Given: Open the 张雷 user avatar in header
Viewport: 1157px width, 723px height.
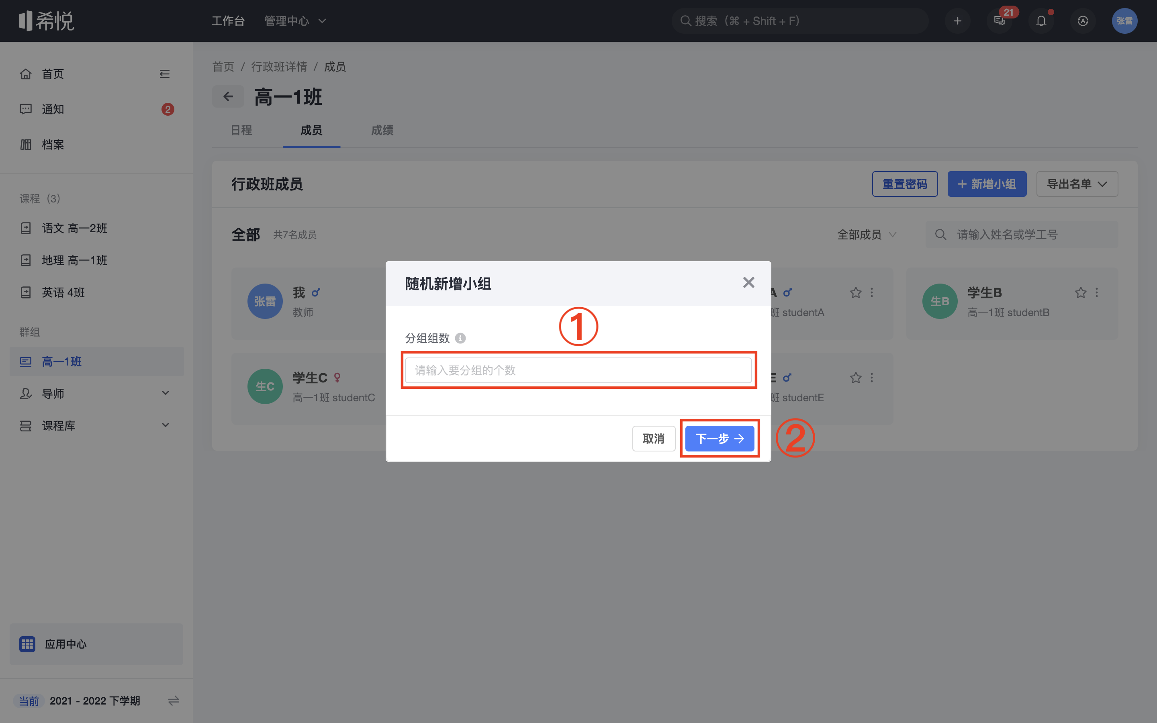Looking at the screenshot, I should point(1124,21).
